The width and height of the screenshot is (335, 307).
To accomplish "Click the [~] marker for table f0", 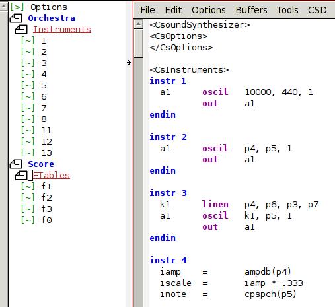I will (x=28, y=220).
